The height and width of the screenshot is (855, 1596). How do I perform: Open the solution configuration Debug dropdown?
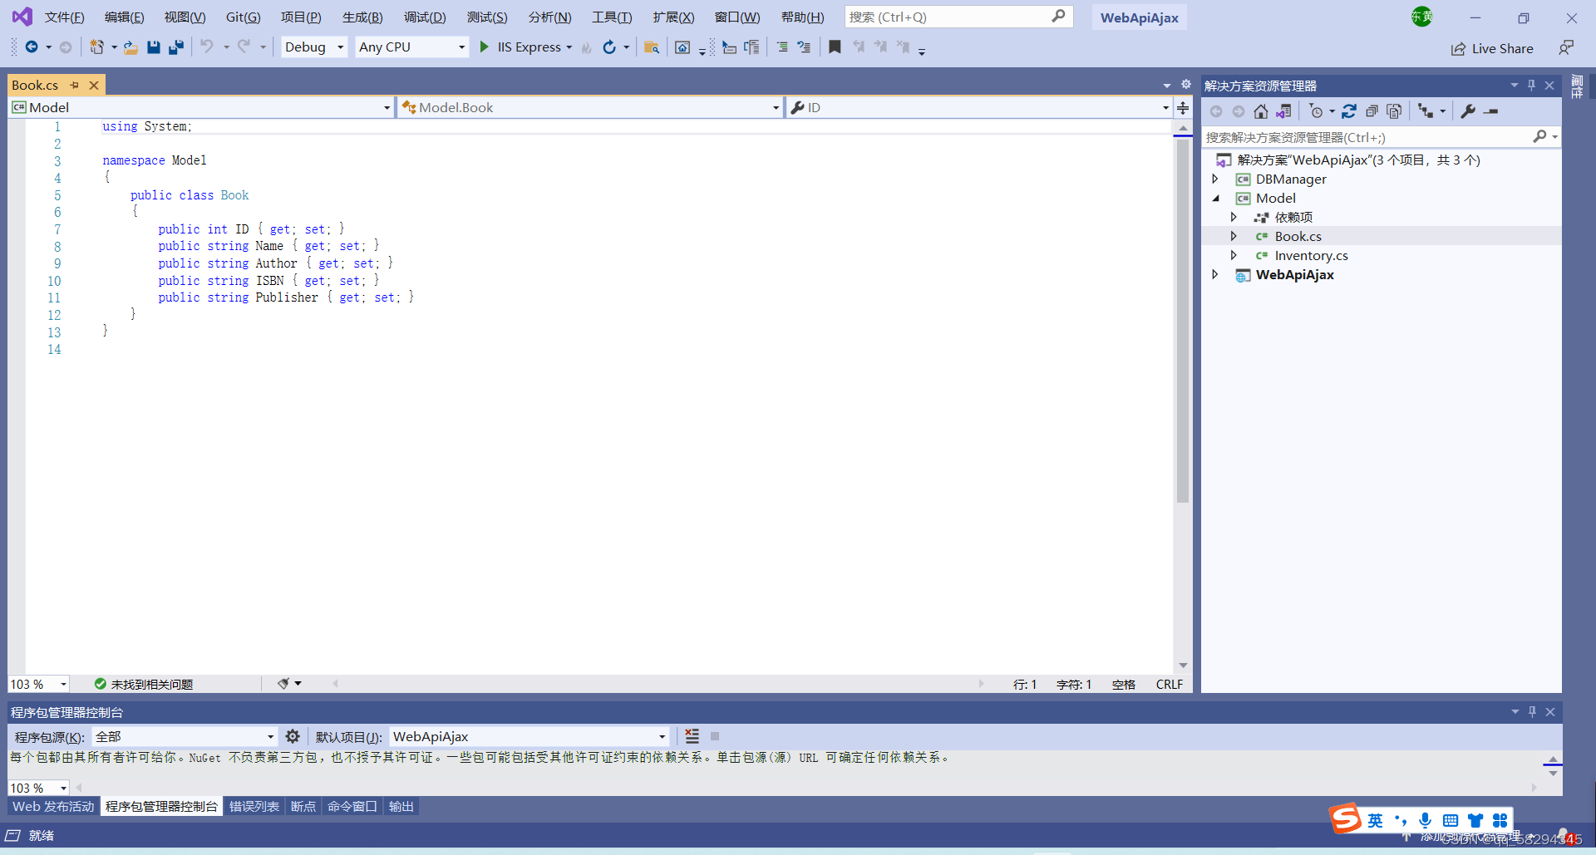pyautogui.click(x=313, y=47)
